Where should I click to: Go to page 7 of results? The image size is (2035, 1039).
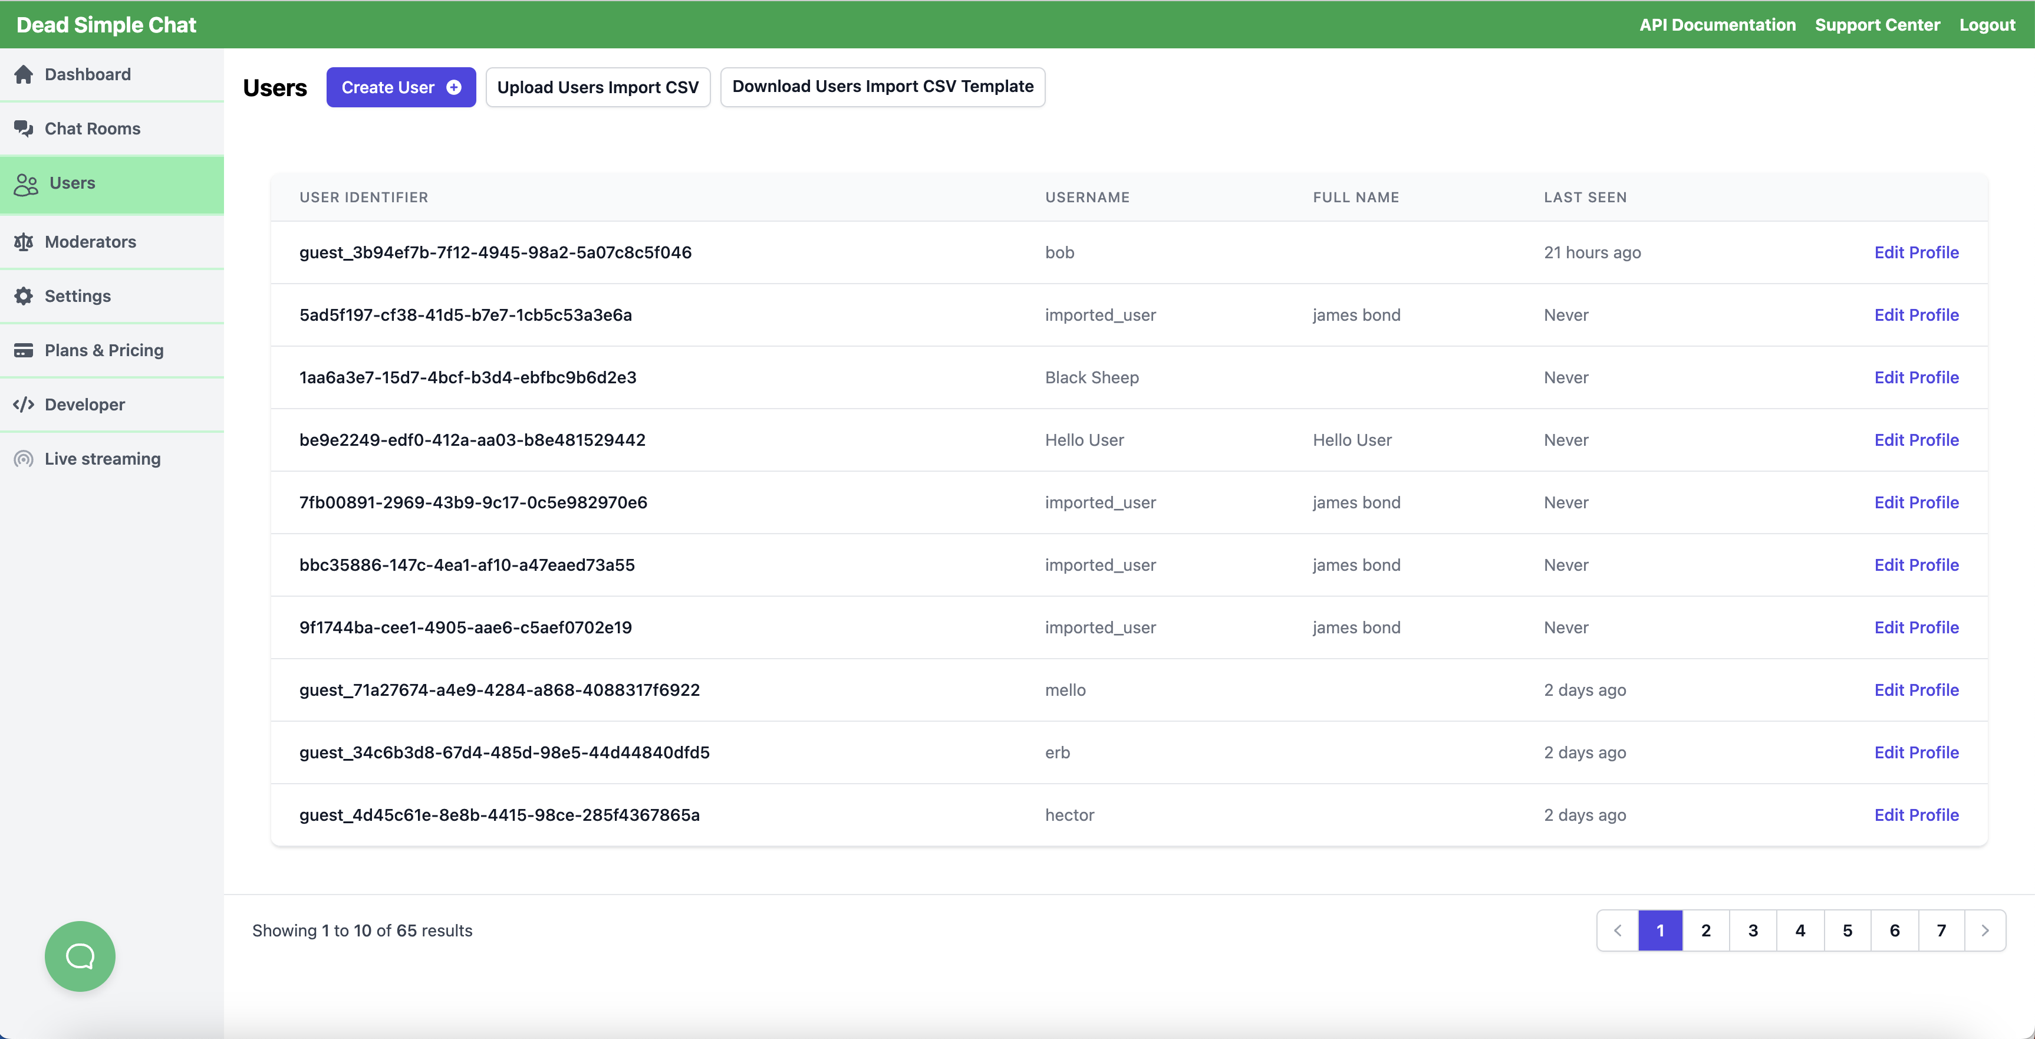coord(1941,931)
